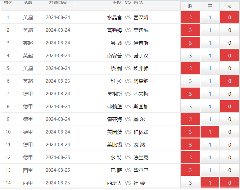
Task: Toggle win (3) for 富勒姆 VS 莱切城
Action: point(190,30)
